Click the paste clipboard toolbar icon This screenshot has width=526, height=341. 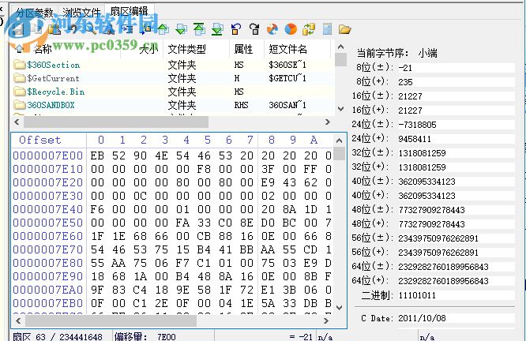tap(54, 29)
